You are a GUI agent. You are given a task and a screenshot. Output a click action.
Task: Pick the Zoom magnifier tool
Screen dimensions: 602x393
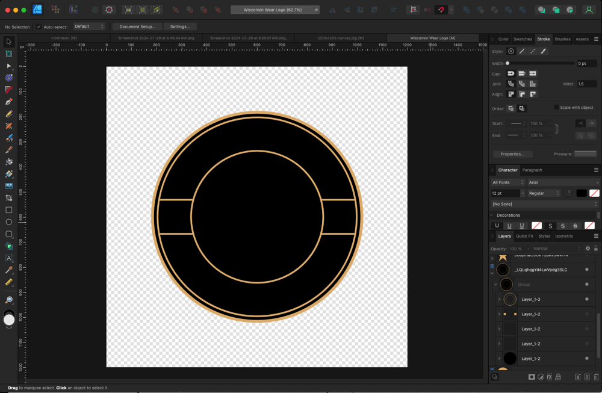click(9, 300)
